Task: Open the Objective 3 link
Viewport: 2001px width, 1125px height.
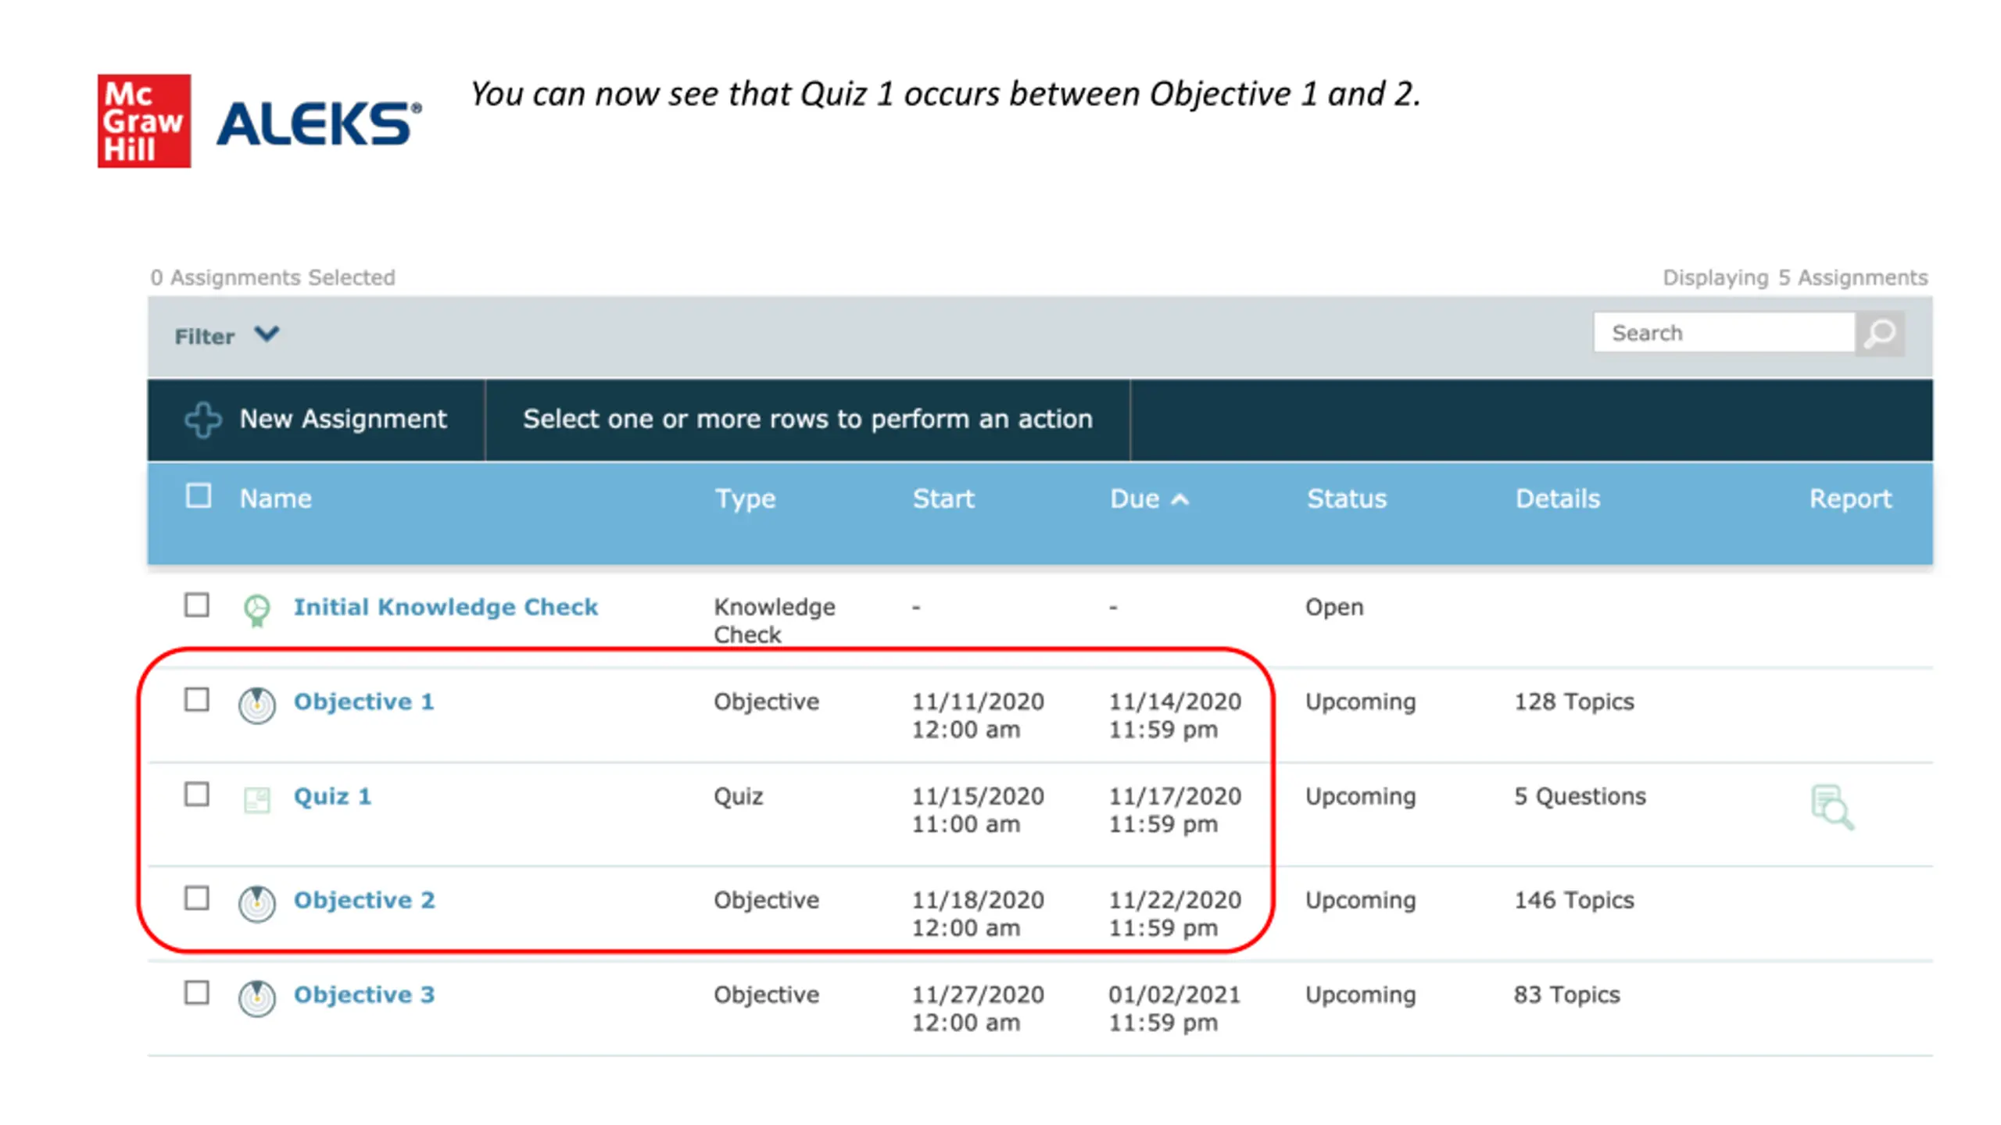Action: point(364,995)
